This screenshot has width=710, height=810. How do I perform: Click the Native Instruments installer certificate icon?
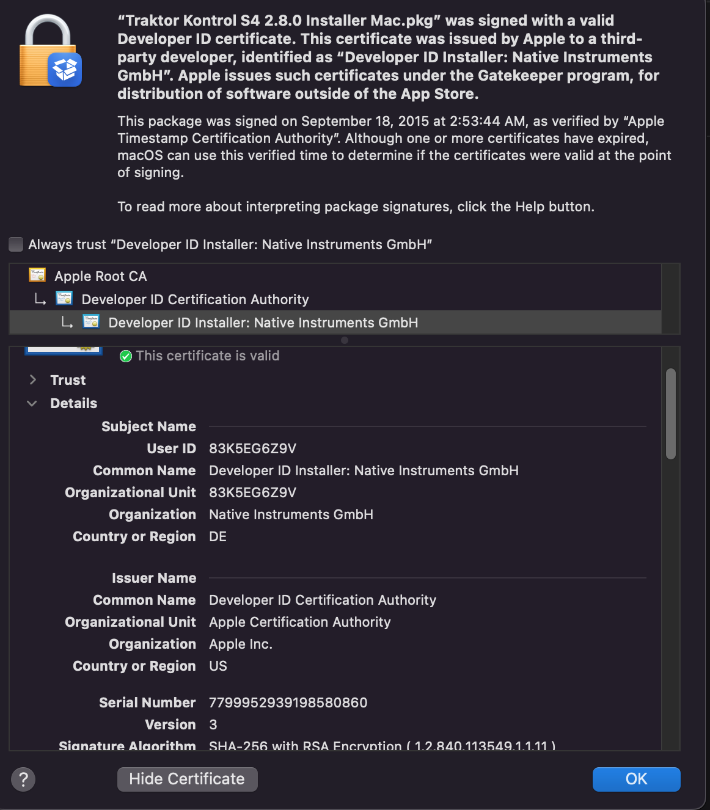click(91, 322)
